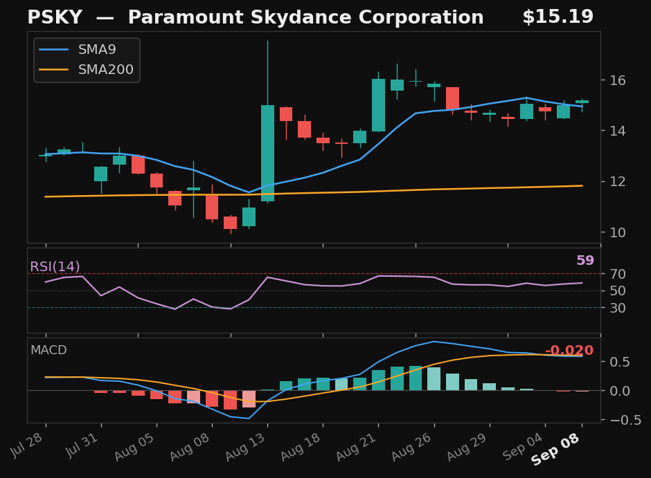651x478 pixels.
Task: Click the MACD axis label −0.5
Action: pyautogui.click(x=625, y=421)
